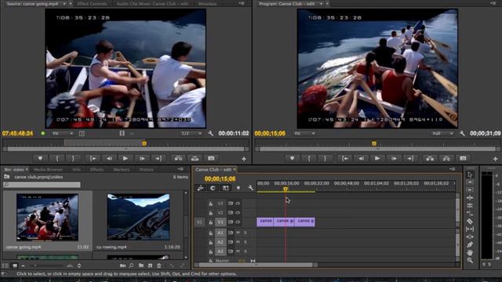Select the Pen tool
Image resolution: width=502 pixels, height=282 pixels.
pos(470,244)
